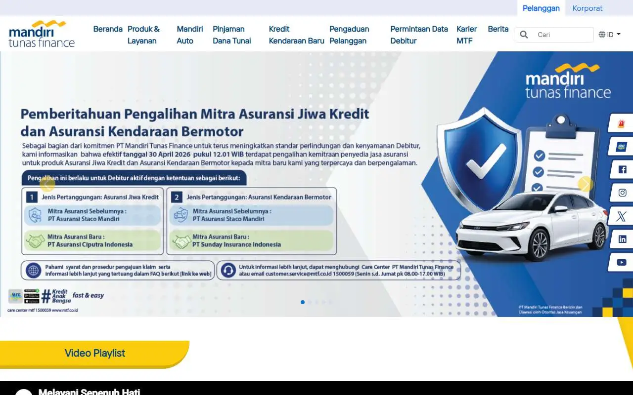Image resolution: width=633 pixels, height=395 pixels.
Task: Open the Produk & Layanan menu
Action: pyautogui.click(x=143, y=35)
